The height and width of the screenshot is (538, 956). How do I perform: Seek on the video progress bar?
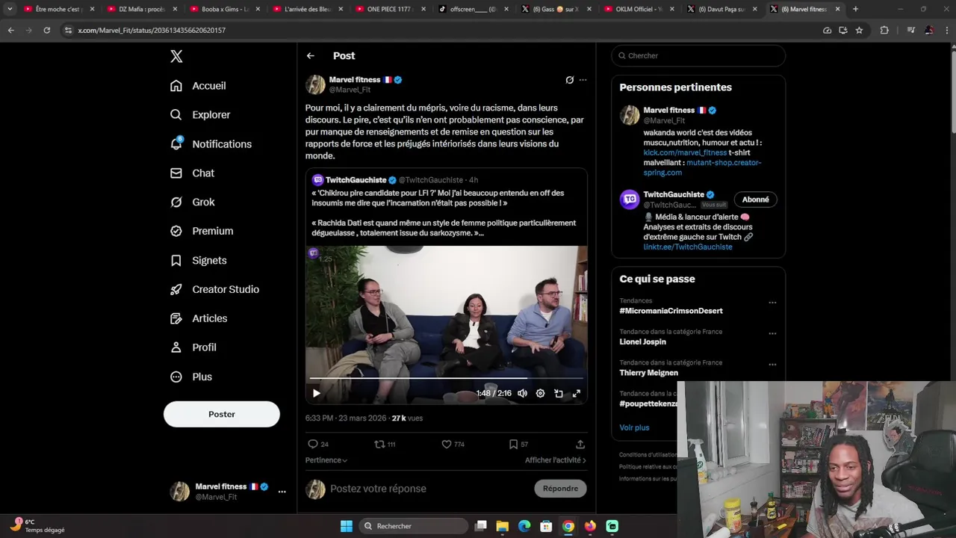coord(447,379)
